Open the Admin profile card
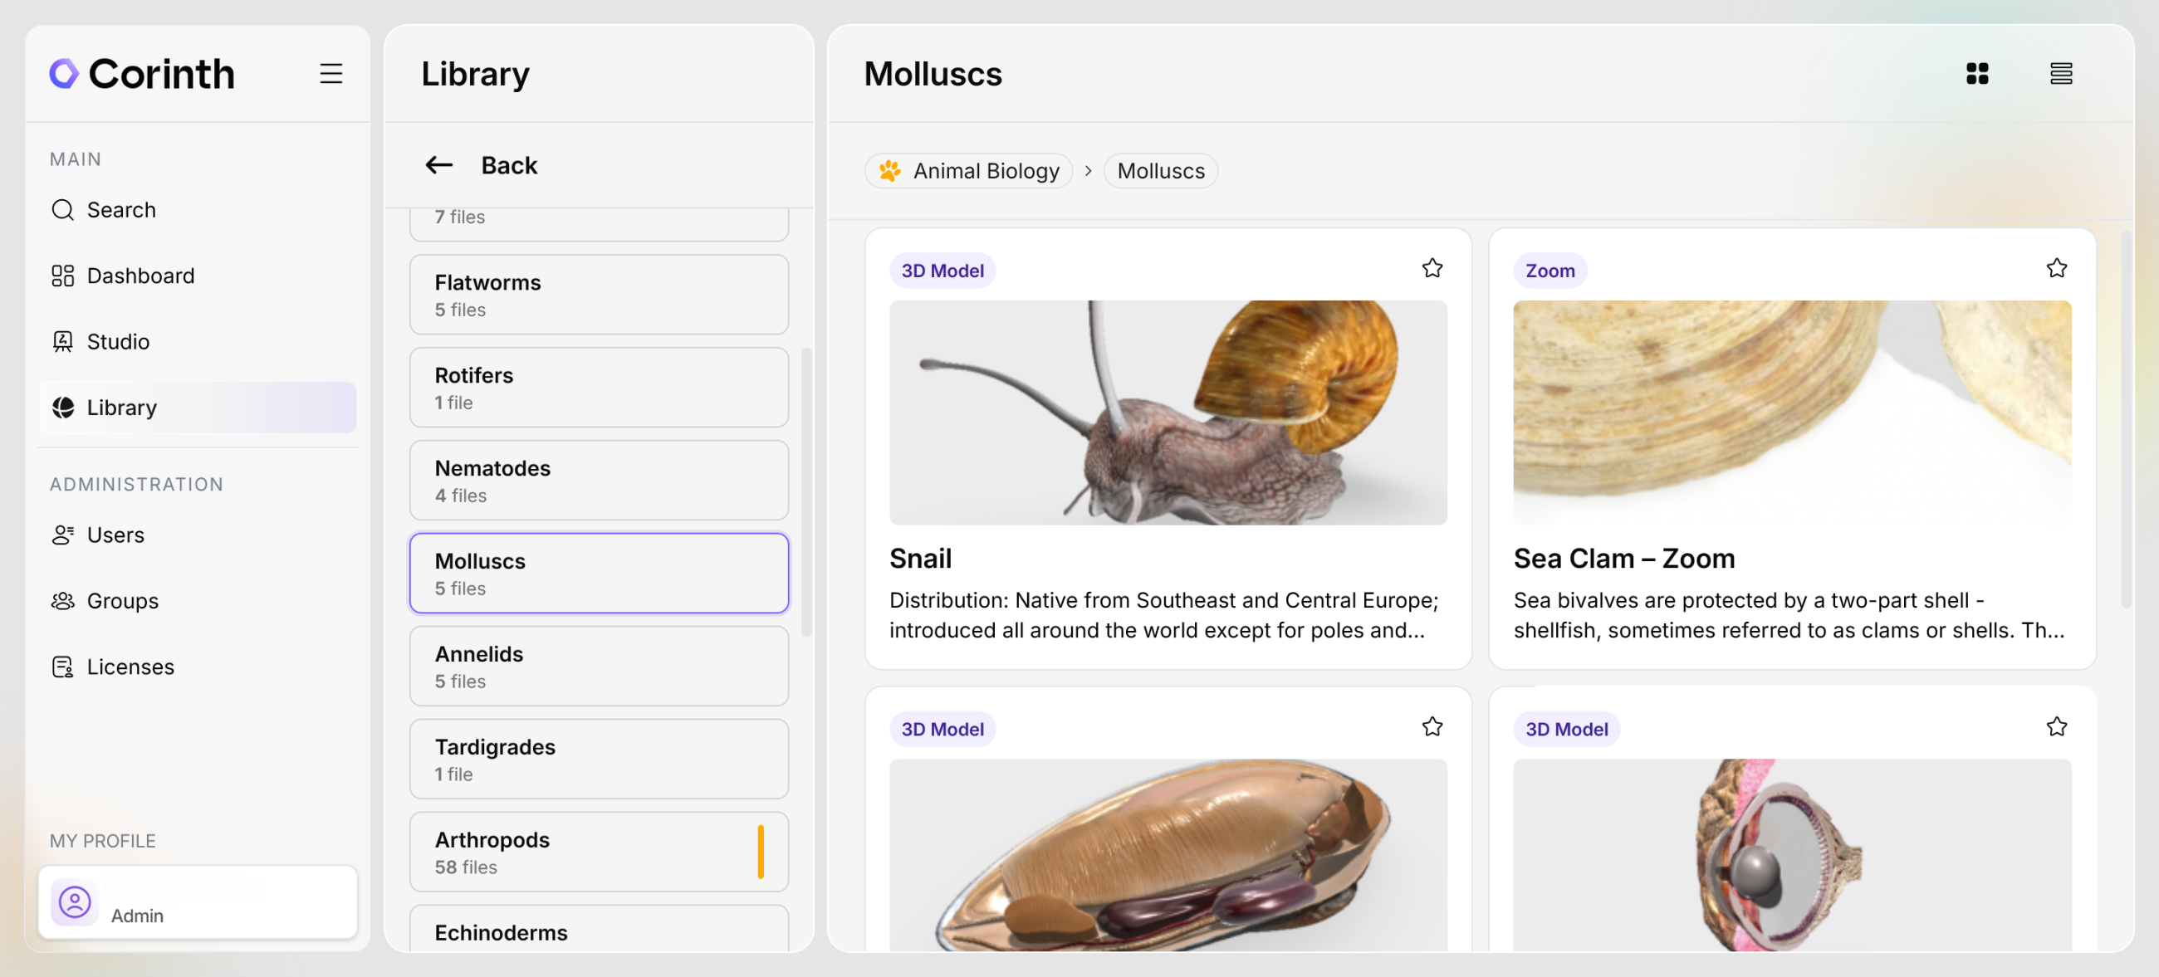Screen dimensions: 2159x977 click(198, 902)
